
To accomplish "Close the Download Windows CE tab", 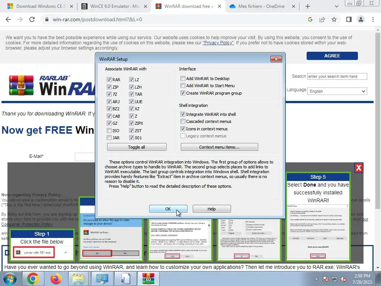I will point(71,6).
